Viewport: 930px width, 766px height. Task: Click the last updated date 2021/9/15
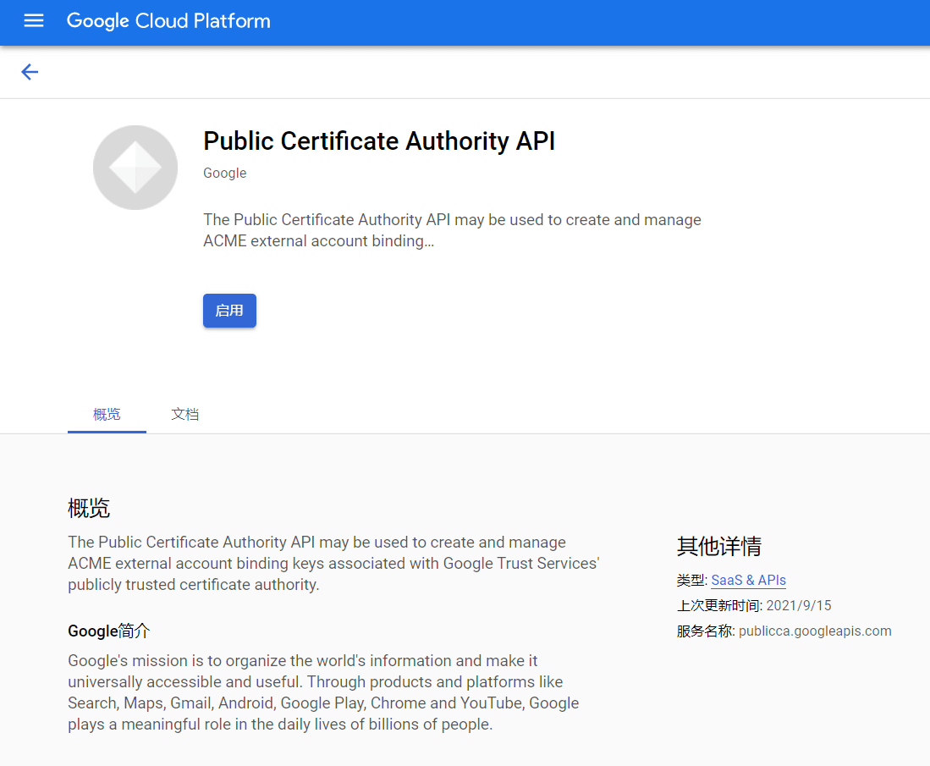799,605
